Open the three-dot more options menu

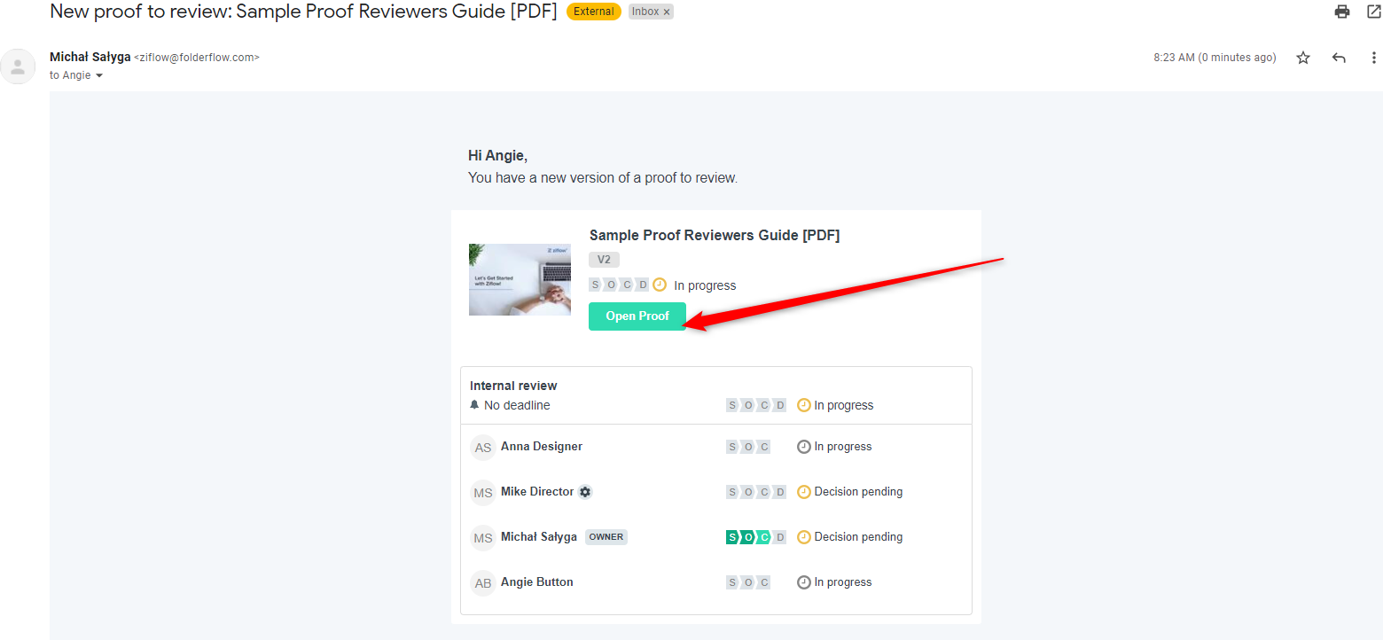tap(1373, 58)
